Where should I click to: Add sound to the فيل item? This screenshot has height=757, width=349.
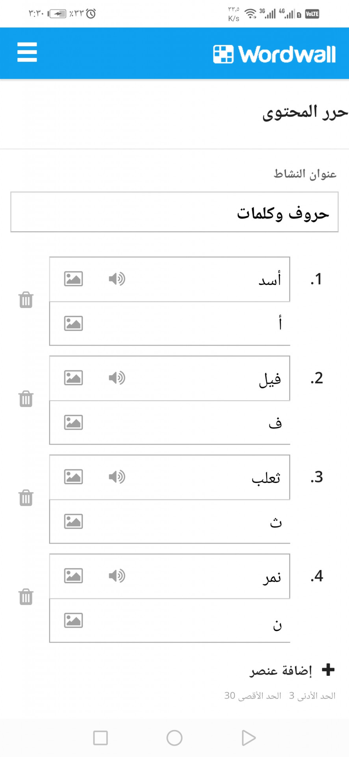(117, 378)
